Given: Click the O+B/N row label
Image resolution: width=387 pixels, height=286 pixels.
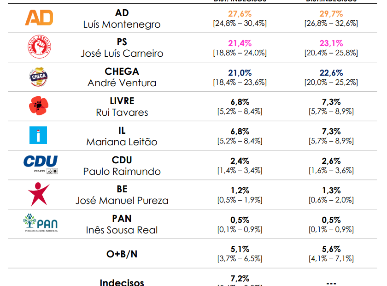Looking at the screenshot, I should [122, 253].
